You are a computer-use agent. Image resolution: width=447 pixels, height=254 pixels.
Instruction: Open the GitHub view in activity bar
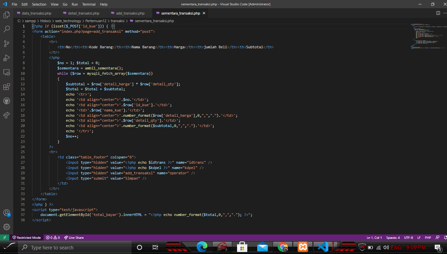pos(7,101)
